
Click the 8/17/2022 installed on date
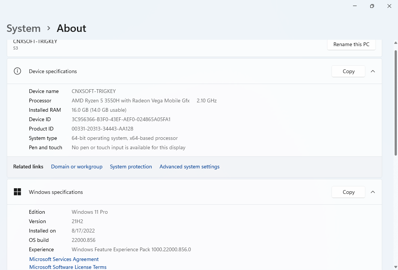[83, 231]
